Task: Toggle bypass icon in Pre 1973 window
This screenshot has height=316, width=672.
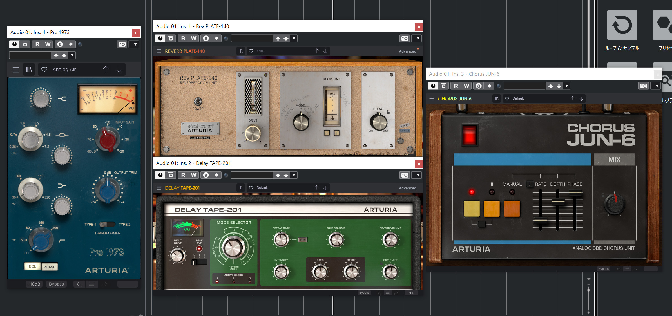Action: 25,44
